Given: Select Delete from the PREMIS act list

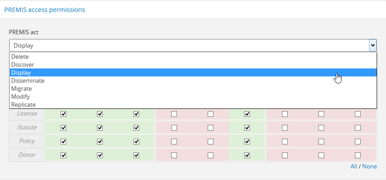Looking at the screenshot, I should pos(20,57).
